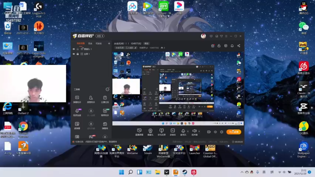Hide the 摄像头 1 source layer
Viewport: 315px width, 177px height.
tap(74, 49)
